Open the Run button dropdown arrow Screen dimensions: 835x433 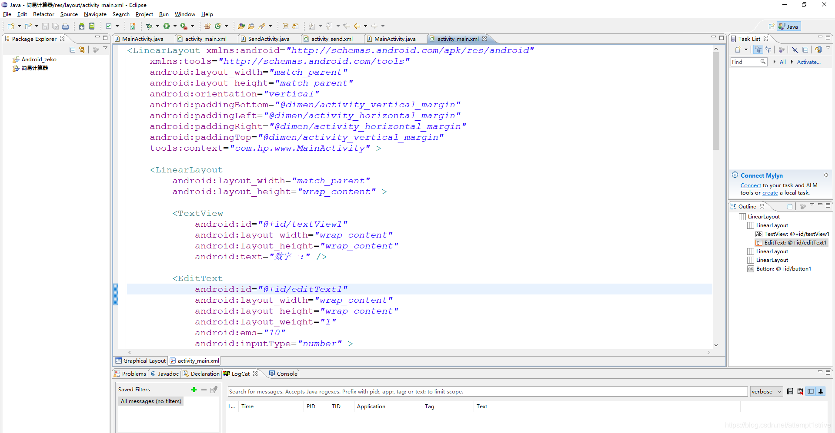pos(175,26)
